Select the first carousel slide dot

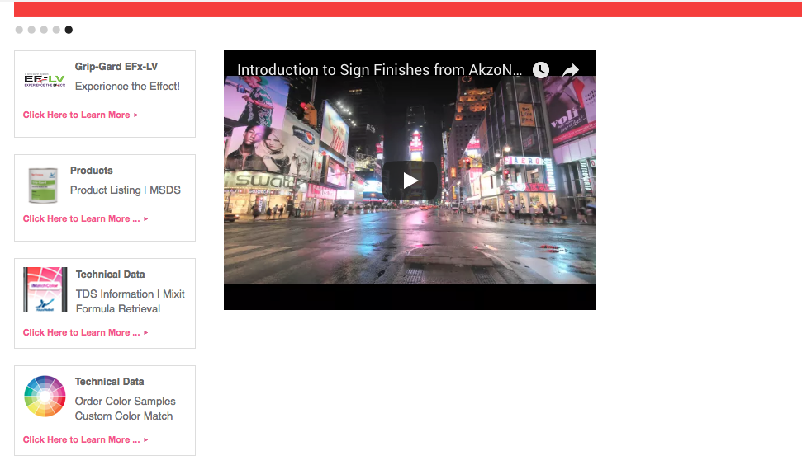19,30
